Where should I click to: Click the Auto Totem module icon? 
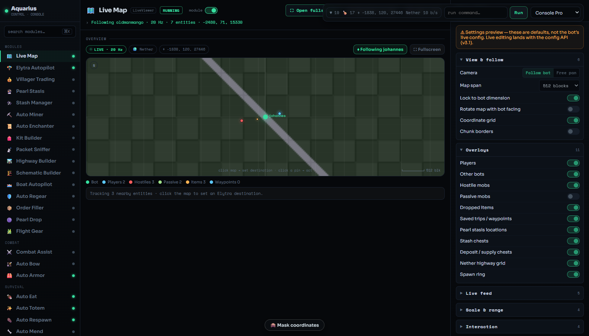tap(9, 308)
